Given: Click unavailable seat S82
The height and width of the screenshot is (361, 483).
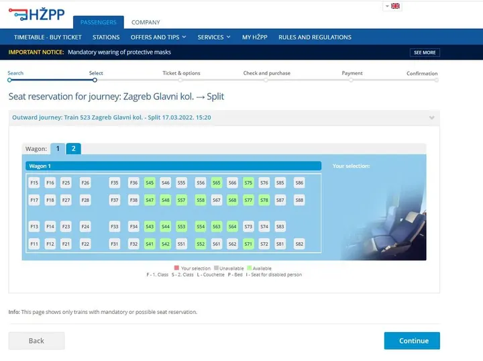Looking at the screenshot, I should click(x=299, y=244).
